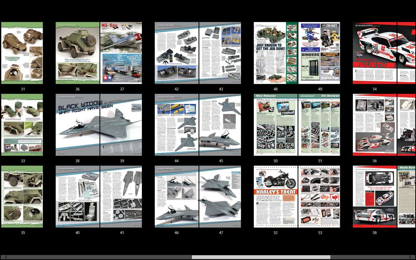Open page 39 thumbnail
Screen dimensions: 416x260
pyautogui.click(x=121, y=125)
